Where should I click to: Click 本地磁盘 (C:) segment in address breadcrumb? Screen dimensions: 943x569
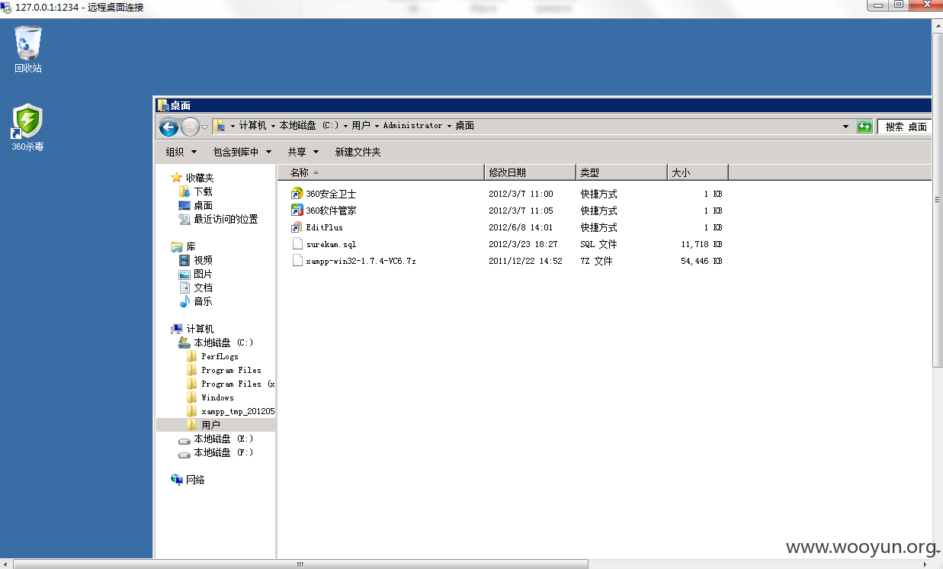309,126
